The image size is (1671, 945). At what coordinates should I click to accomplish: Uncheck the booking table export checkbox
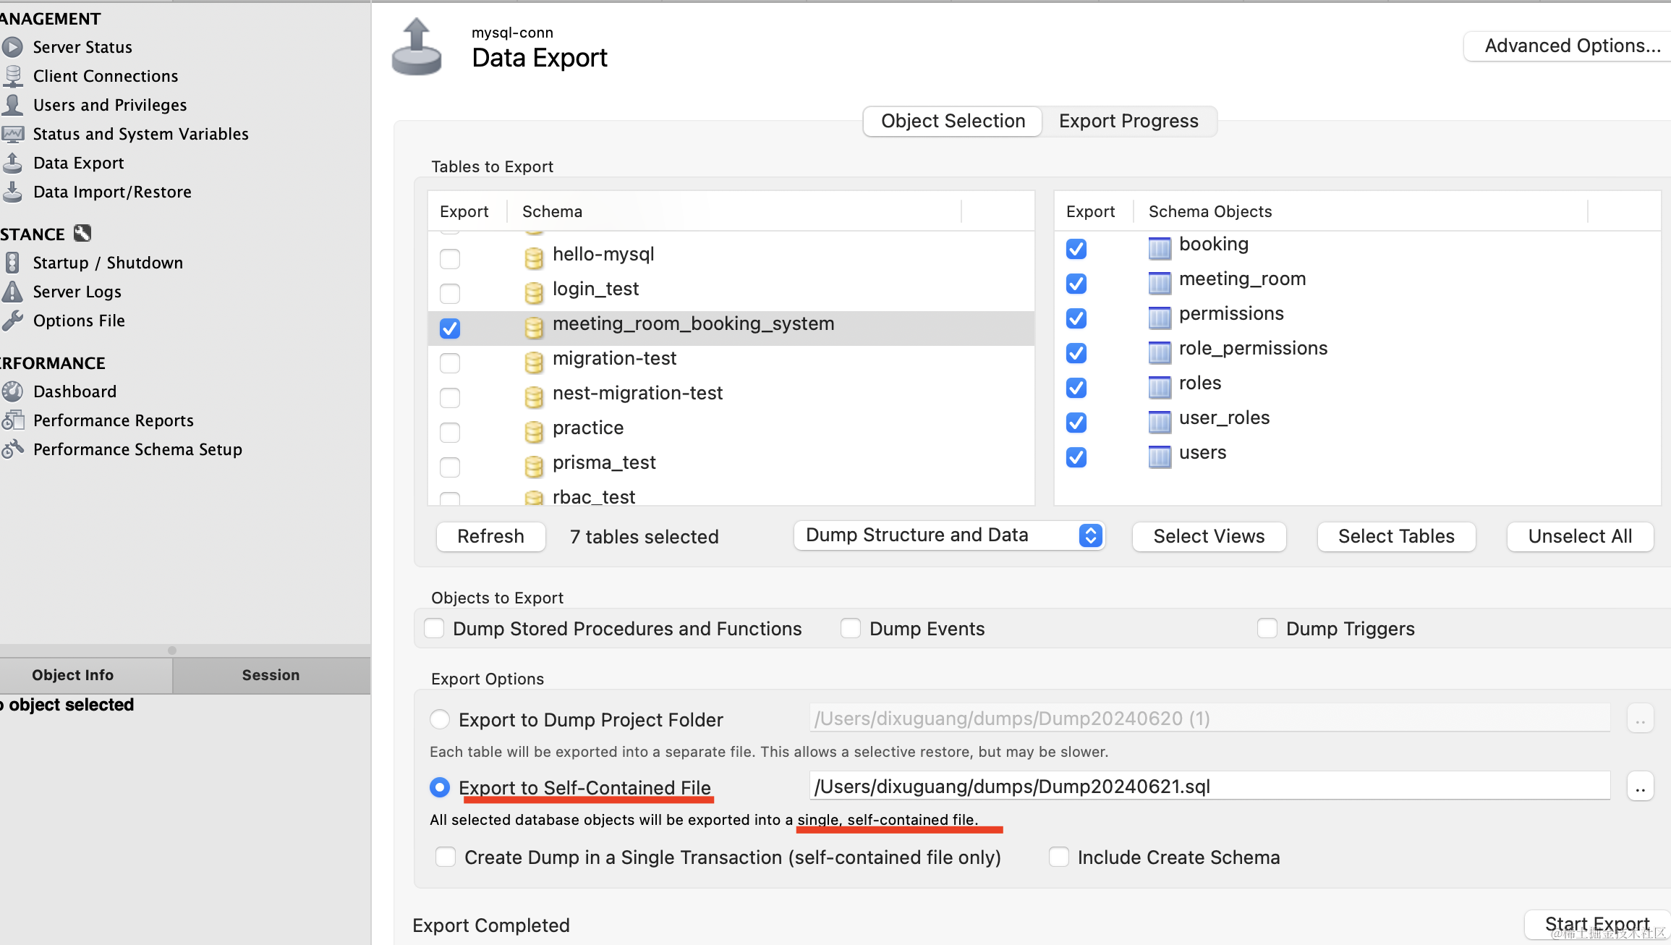coord(1076,249)
